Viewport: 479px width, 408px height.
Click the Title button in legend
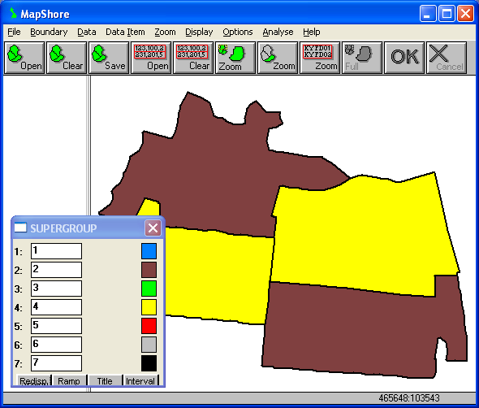click(105, 380)
